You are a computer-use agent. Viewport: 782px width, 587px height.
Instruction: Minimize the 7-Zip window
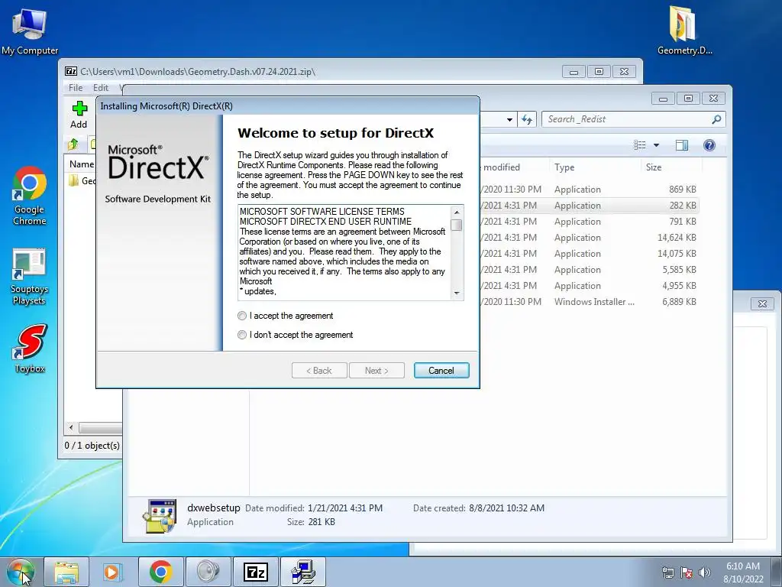[574, 72]
